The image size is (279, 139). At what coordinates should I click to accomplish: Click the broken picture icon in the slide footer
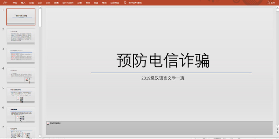coord(48,123)
